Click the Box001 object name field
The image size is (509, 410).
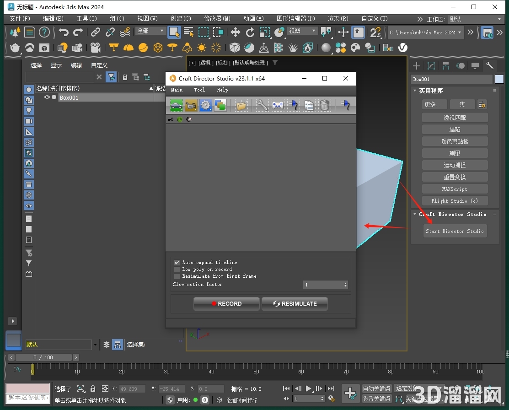coord(451,79)
